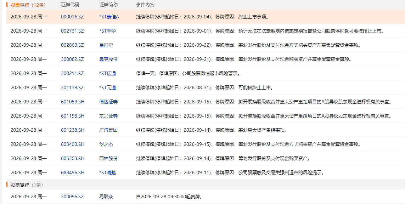The image size is (405, 204).
Task: Click 奥克股份 suspension event description
Action: click(243, 59)
